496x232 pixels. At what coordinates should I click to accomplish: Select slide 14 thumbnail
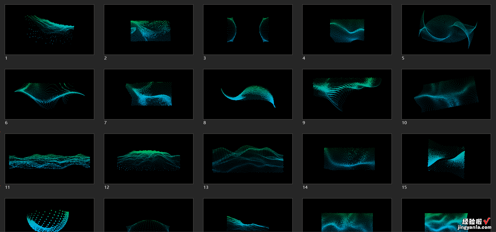click(x=347, y=159)
